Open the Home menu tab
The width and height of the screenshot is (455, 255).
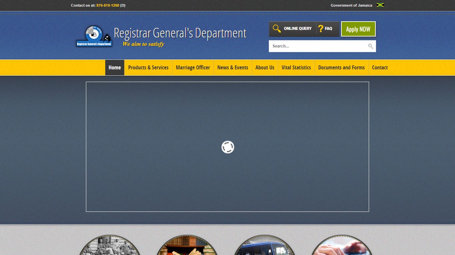click(x=115, y=67)
